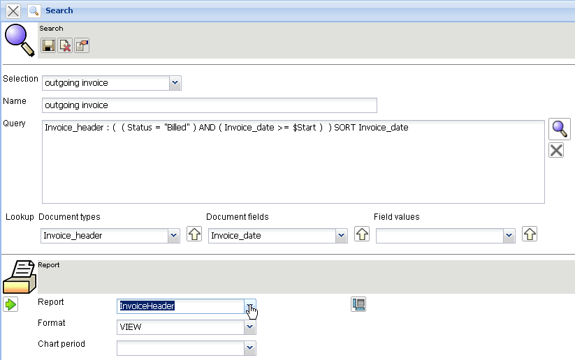Click inside the Query text area
The width and height of the screenshot is (575, 360).
[293, 167]
